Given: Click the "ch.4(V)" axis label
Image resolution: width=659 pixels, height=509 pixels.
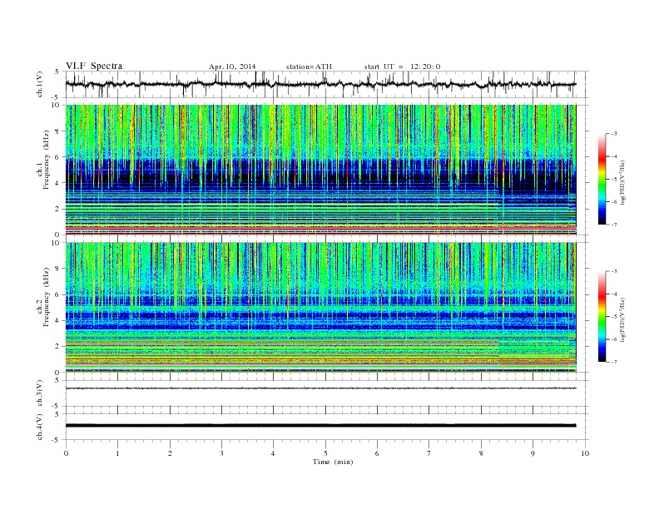Looking at the screenshot, I should coord(39,427).
